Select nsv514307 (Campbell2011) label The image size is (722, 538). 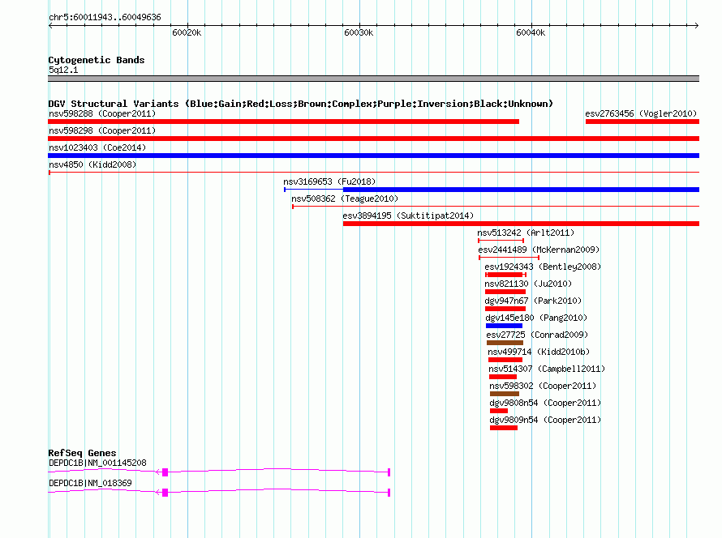click(547, 369)
